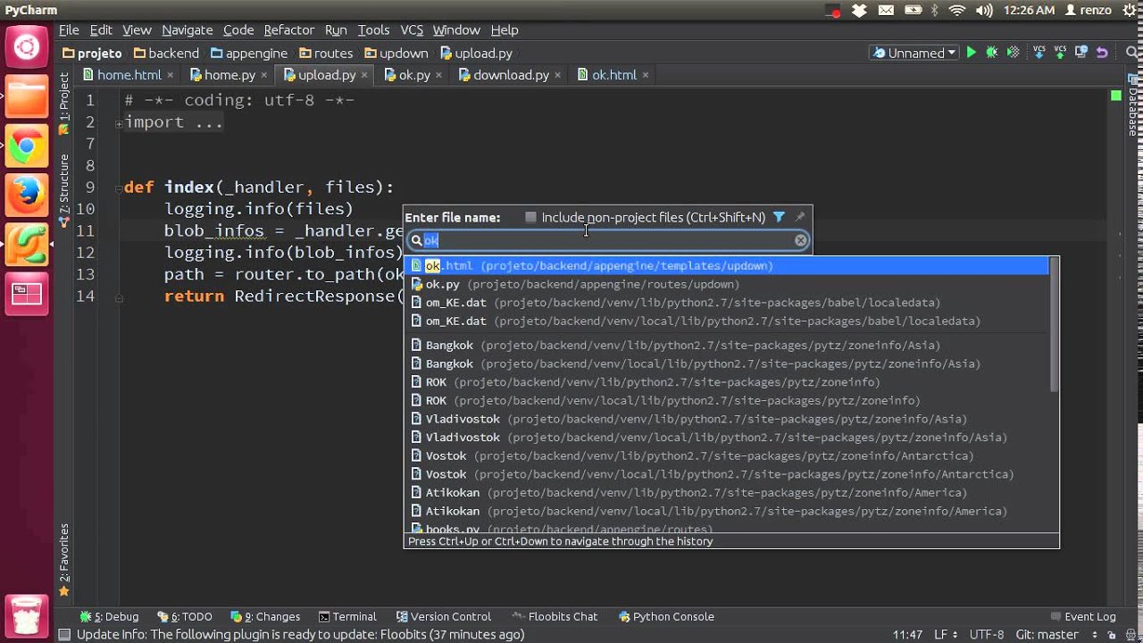Open the Terminal tool window

coord(347,616)
